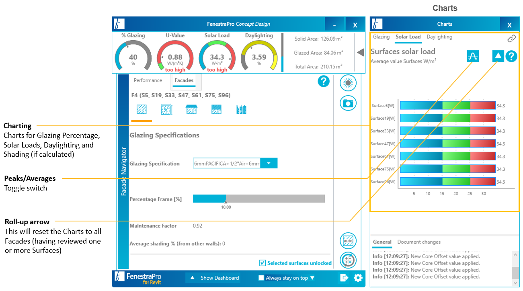Expand the Always stay on top arrow
523x291 pixels.
click(x=312, y=278)
